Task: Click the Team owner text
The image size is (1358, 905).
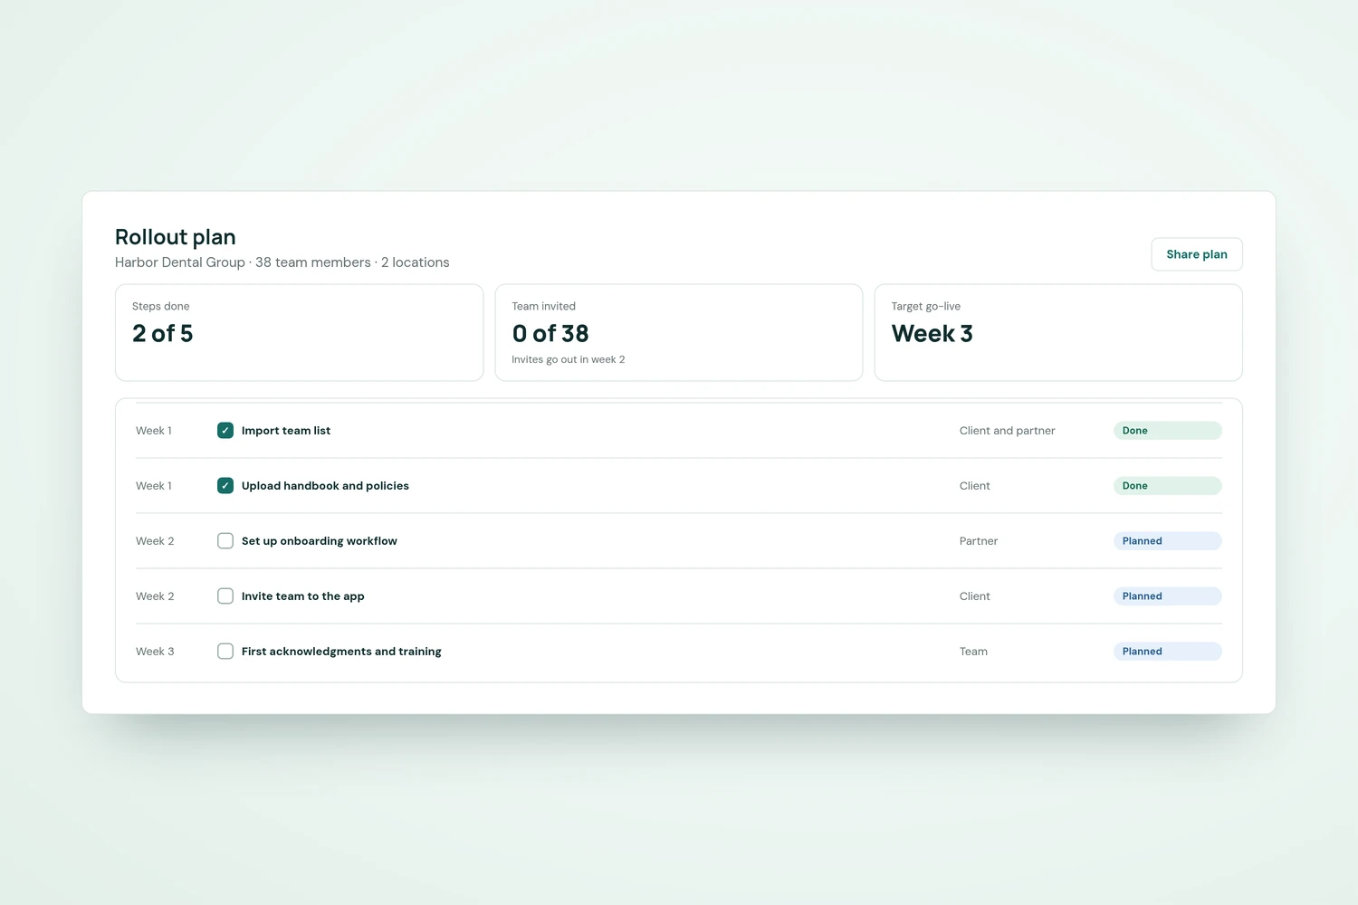Action: [x=973, y=652]
